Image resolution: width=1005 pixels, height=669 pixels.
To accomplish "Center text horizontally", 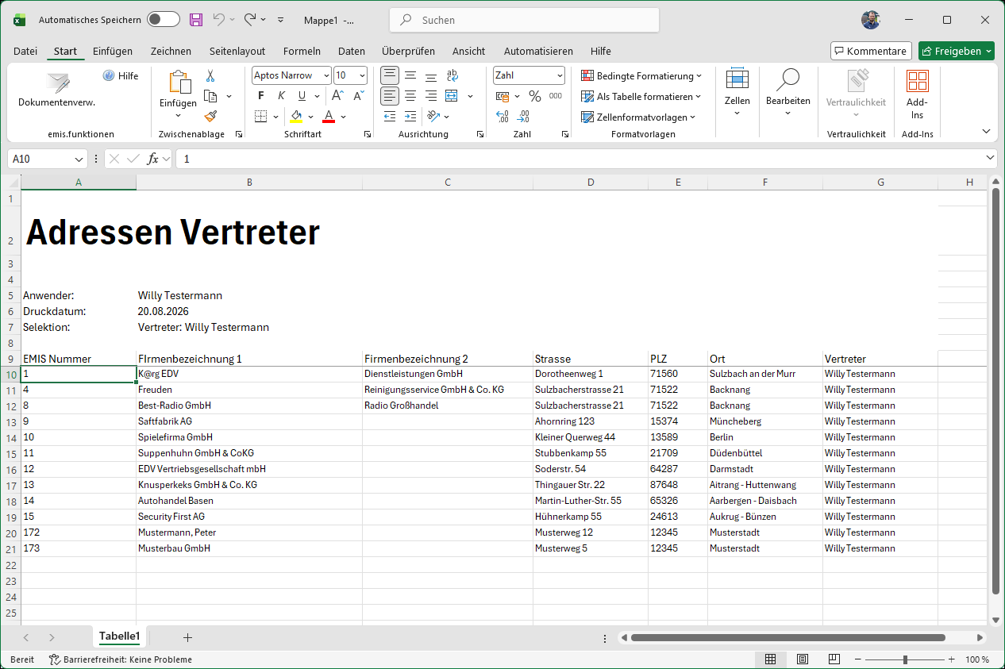I will click(410, 96).
